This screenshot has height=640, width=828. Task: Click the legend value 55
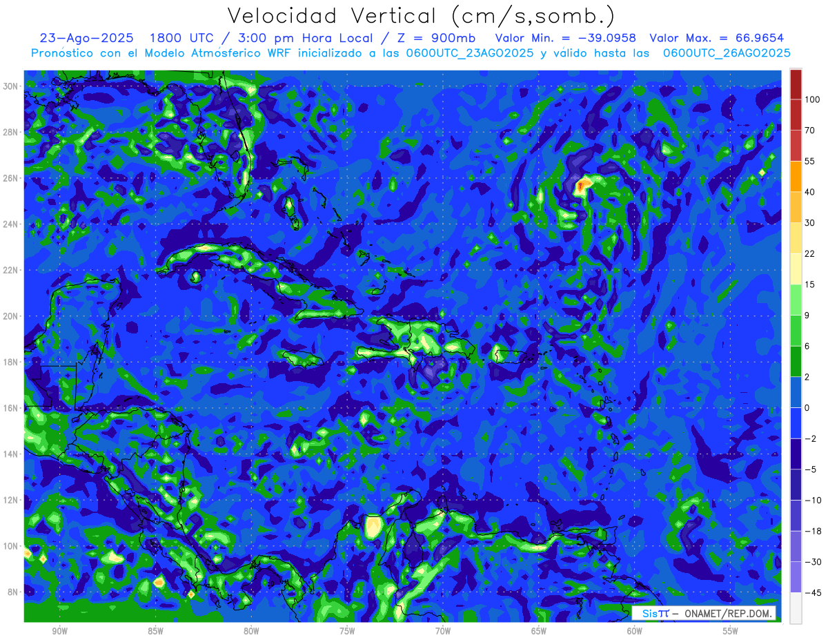pos(810,161)
